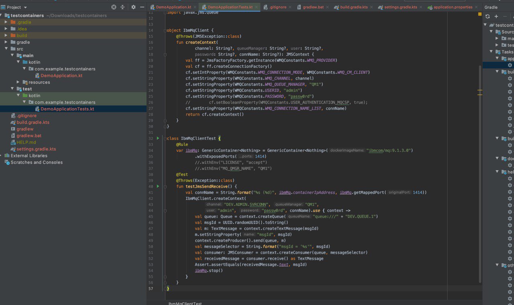The height and width of the screenshot is (305, 514).
Task: Click the @Test annotation
Action: pyautogui.click(x=182, y=175)
